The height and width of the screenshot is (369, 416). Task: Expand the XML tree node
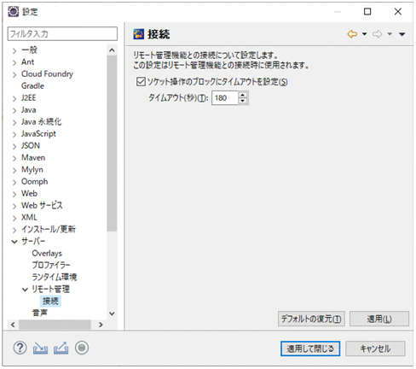14,218
